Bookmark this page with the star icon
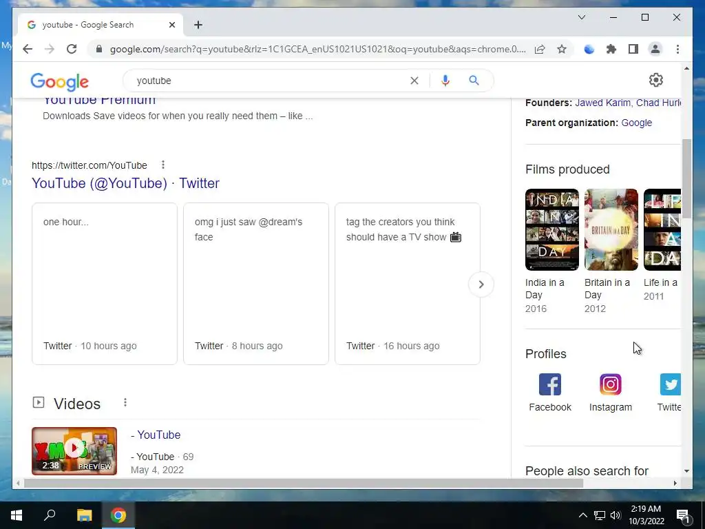Image resolution: width=705 pixels, height=529 pixels. click(x=562, y=49)
